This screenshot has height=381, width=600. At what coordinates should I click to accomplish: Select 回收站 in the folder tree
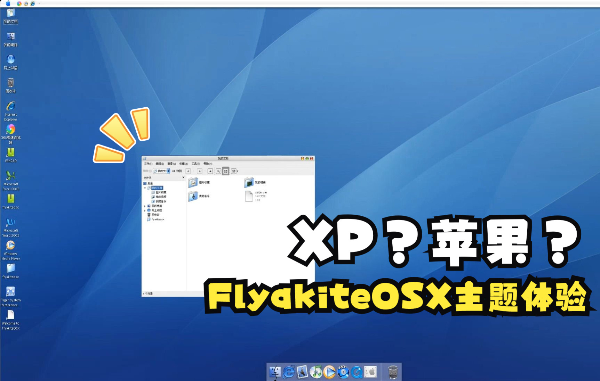click(153, 215)
